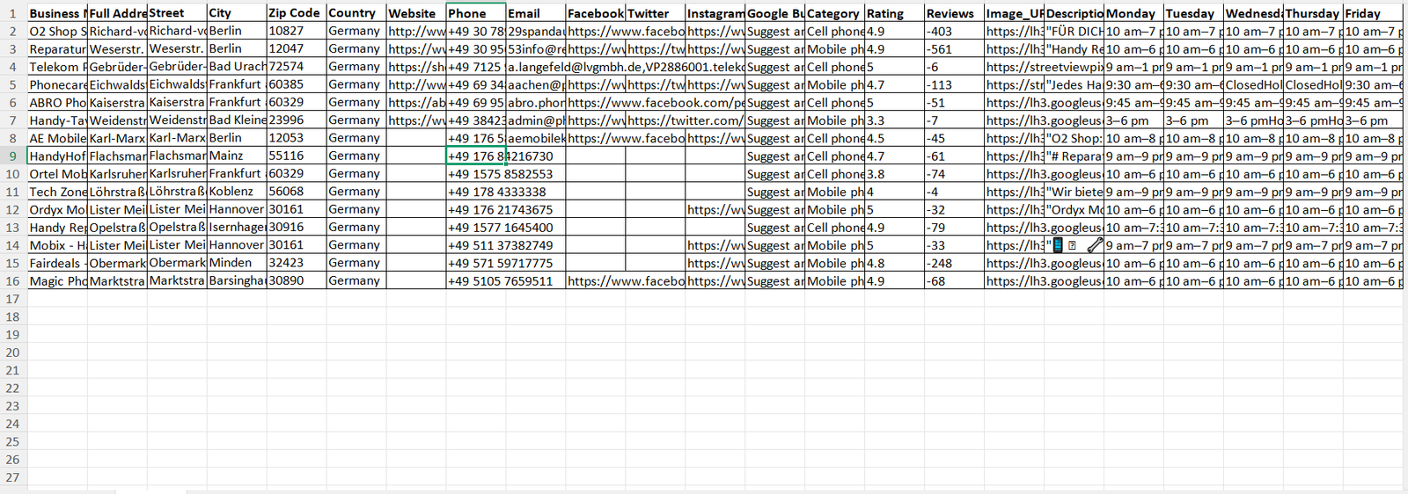Click zip code cell 56068
This screenshot has height=494, width=1408.
(x=297, y=192)
